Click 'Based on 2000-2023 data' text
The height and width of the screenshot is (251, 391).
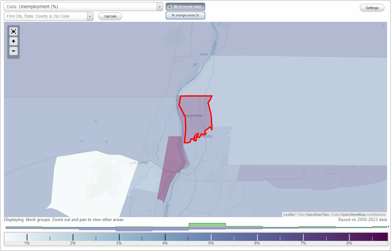click(363, 220)
